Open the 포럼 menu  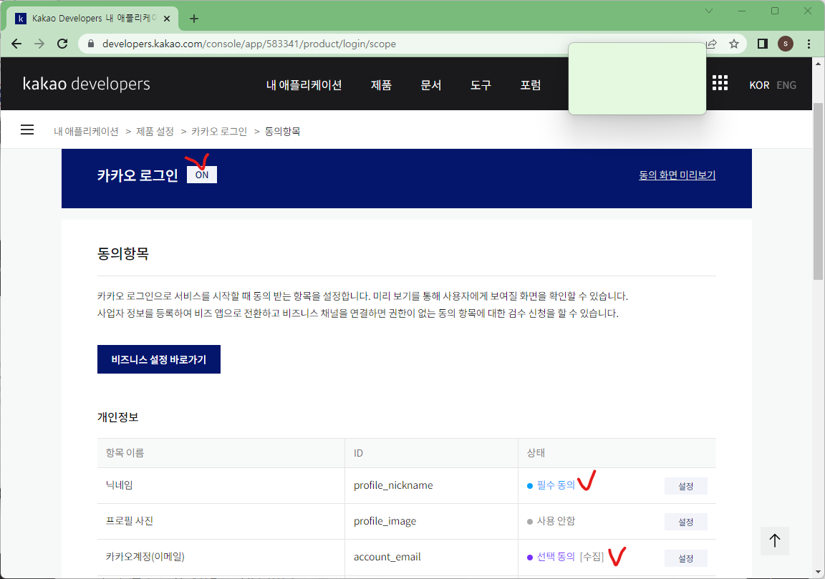[531, 84]
